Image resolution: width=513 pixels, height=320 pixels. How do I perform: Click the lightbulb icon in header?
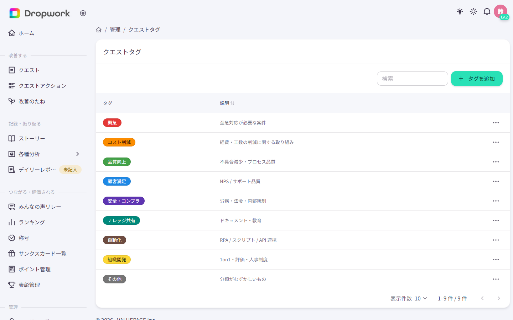coord(460,11)
